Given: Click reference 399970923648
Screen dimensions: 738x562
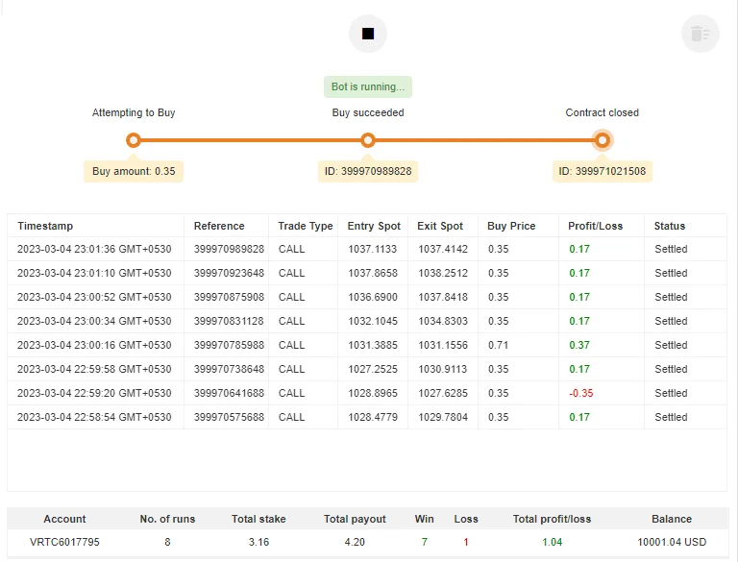Looking at the screenshot, I should (x=229, y=273).
